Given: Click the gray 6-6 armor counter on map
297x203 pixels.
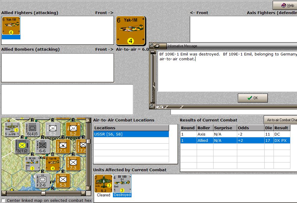Looking at the screenshot, I should point(43,146).
